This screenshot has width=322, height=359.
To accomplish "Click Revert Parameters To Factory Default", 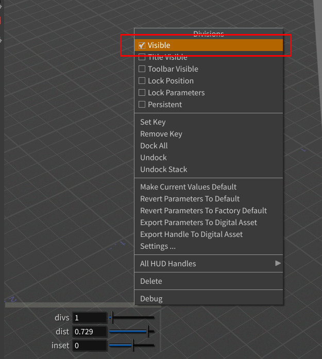I will pyautogui.click(x=209, y=211).
